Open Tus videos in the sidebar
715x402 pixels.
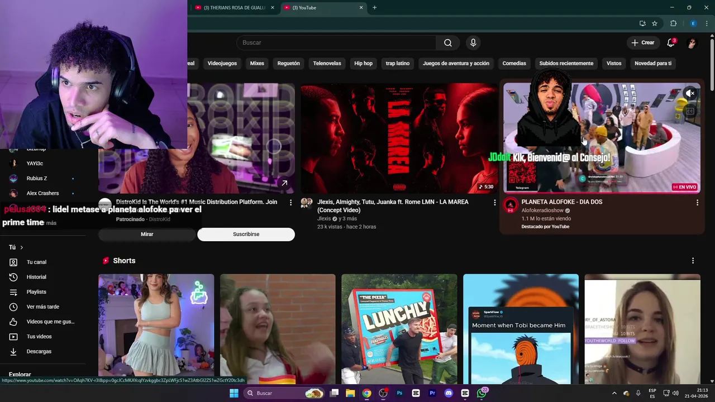pyautogui.click(x=39, y=337)
